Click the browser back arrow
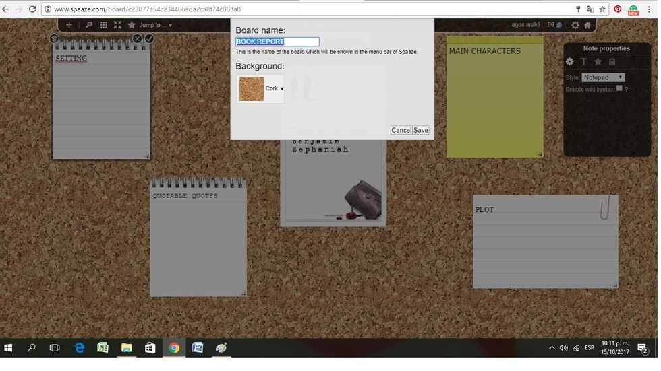This screenshot has width=661, height=371. pos(5,9)
